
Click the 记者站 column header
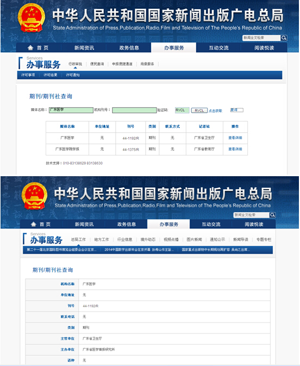(204, 127)
